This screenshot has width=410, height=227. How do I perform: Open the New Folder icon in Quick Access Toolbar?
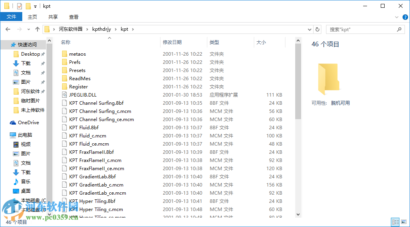(28, 6)
